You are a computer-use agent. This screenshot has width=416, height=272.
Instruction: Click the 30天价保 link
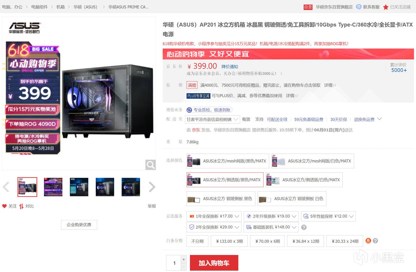(x=339, y=120)
